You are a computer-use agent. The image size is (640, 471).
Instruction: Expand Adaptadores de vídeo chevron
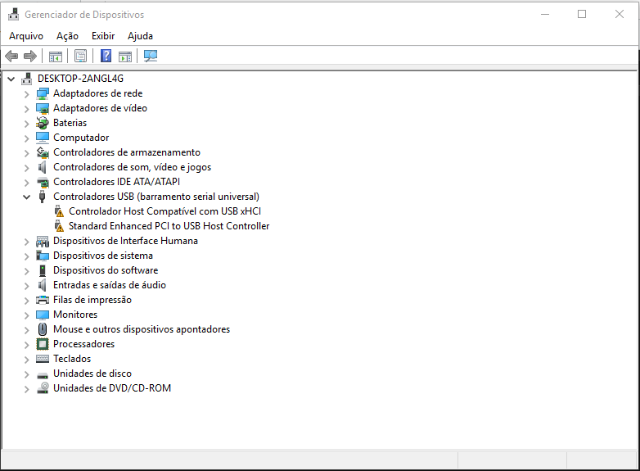coord(26,109)
